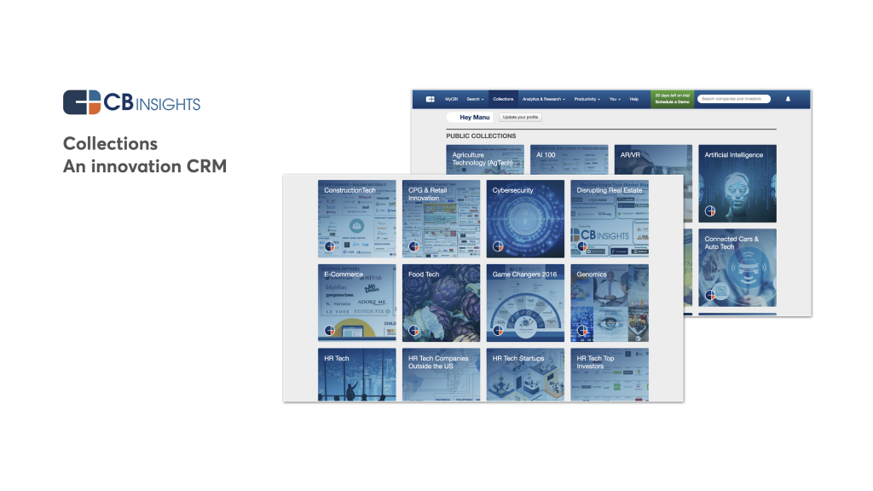The image size is (873, 491).
Task: Click the CB Insights badge on ConstructionTech tile
Action: pos(330,246)
